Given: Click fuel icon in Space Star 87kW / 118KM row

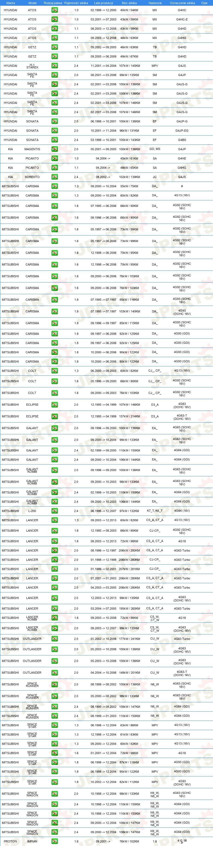Looking at the screenshot, I should [54, 762].
